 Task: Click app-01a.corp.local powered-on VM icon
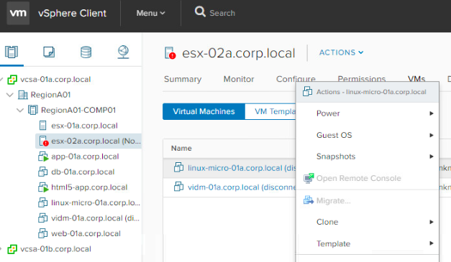(x=43, y=156)
